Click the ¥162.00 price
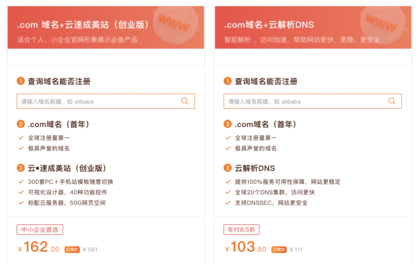The height and width of the screenshot is (264, 419). 39,247
